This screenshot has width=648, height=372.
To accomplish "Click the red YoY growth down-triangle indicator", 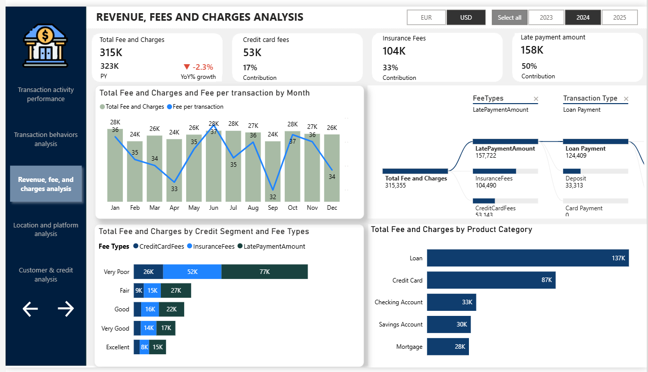I will pyautogui.click(x=187, y=67).
